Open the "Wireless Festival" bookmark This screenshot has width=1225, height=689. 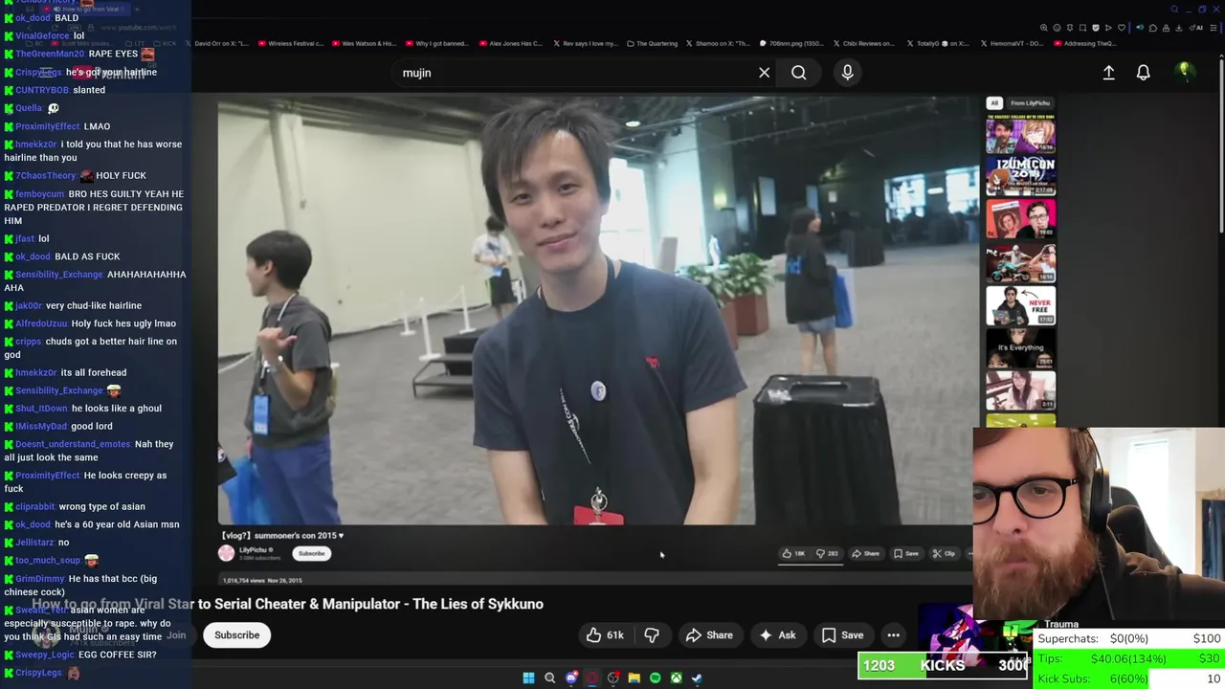click(290, 43)
